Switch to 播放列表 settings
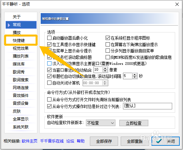183x150 pixels. coord(21,56)
